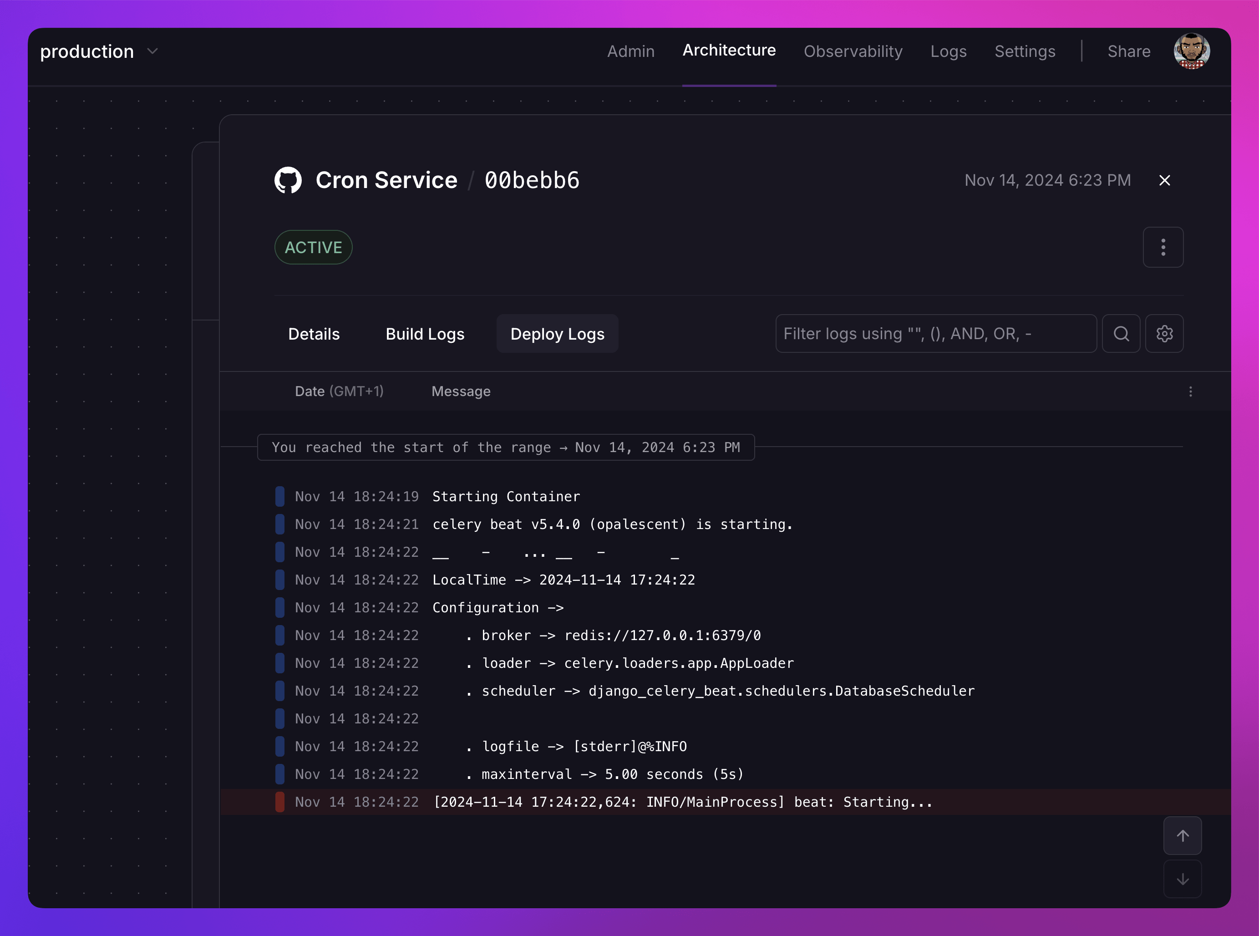
Task: Switch to the Build Logs tab
Action: [425, 334]
